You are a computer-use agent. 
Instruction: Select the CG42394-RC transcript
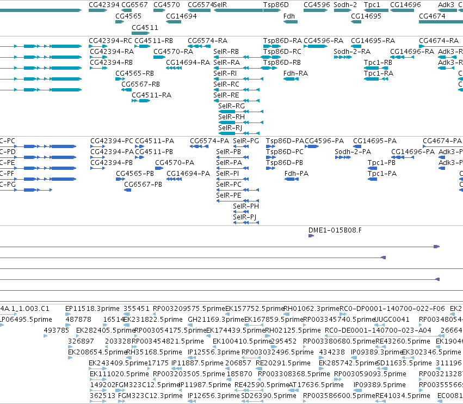pyautogui.click(x=110, y=40)
